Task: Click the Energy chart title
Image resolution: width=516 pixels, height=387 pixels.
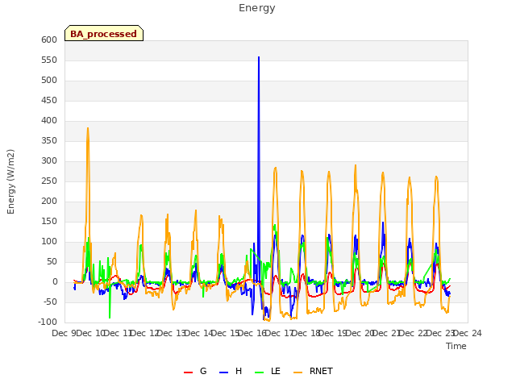Action: (257, 8)
